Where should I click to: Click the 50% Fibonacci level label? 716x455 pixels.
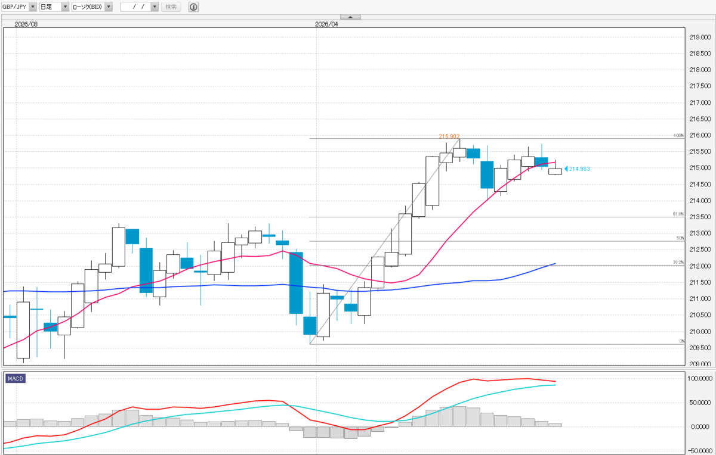(x=680, y=238)
